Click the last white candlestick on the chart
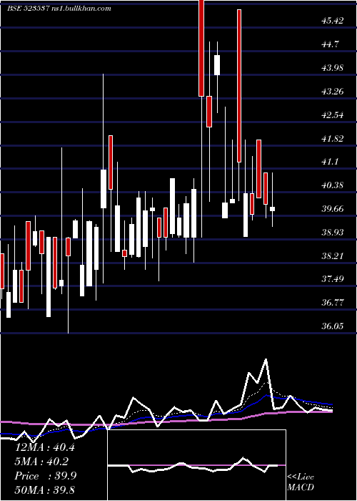357x501 pixels. pyautogui.click(x=272, y=209)
